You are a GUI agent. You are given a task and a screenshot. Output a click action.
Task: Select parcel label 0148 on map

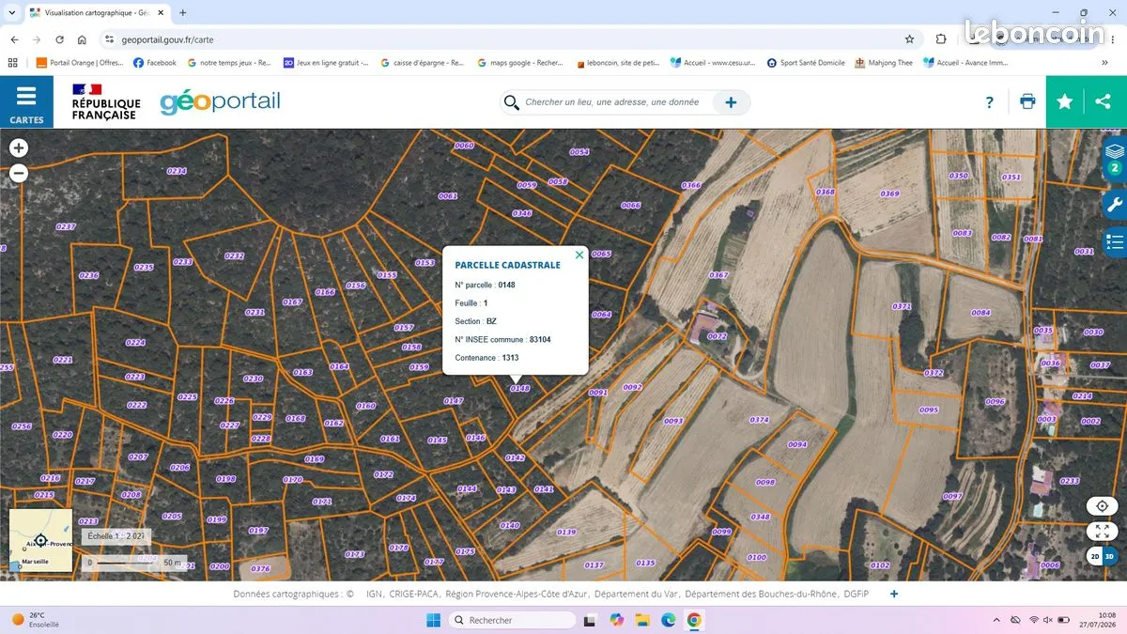(519, 388)
